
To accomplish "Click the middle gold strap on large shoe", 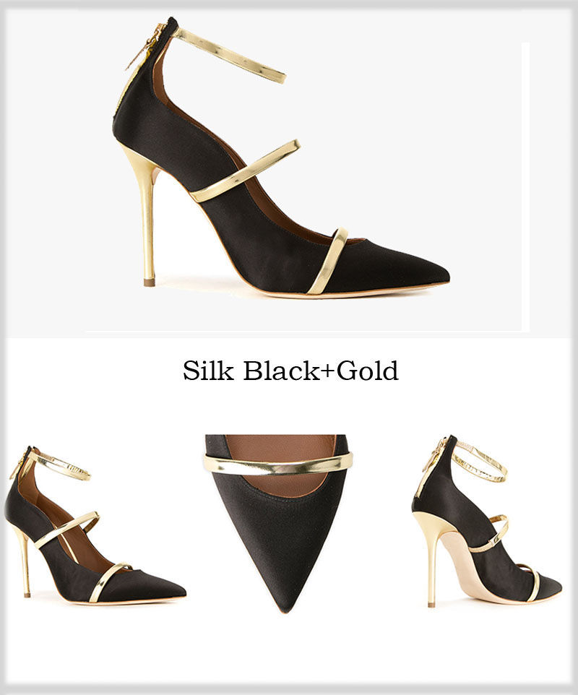I will pyautogui.click(x=246, y=171).
